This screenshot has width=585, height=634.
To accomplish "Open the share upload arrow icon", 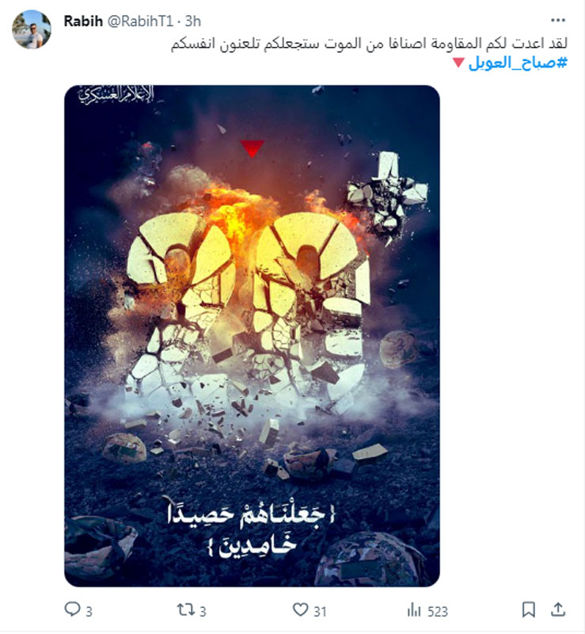I will pos(558,609).
